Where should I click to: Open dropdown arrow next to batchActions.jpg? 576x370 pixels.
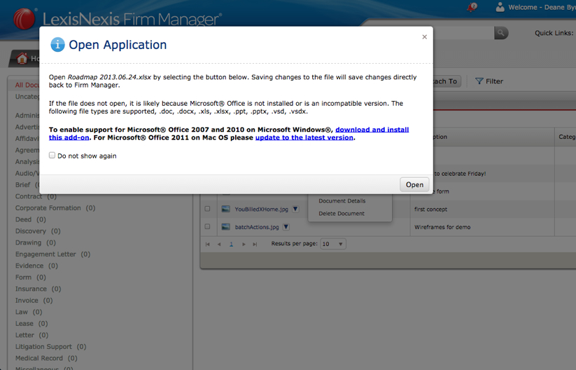286,227
